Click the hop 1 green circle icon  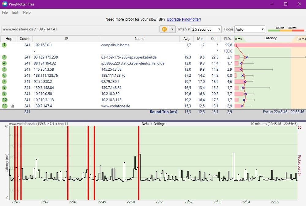[4, 45]
